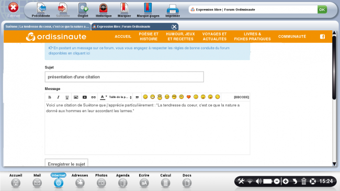The width and height of the screenshot is (340, 191).
Task: Open the Accueil home application
Action: [16, 181]
